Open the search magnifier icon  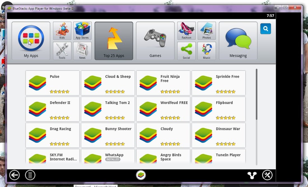pos(265,28)
